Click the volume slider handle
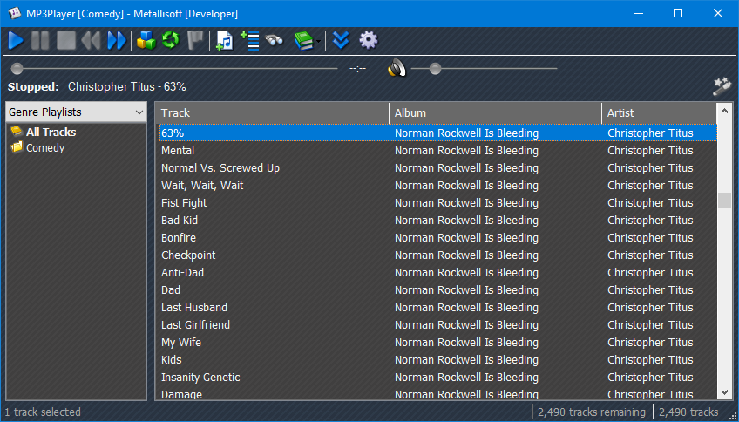The image size is (739, 422). pos(436,68)
